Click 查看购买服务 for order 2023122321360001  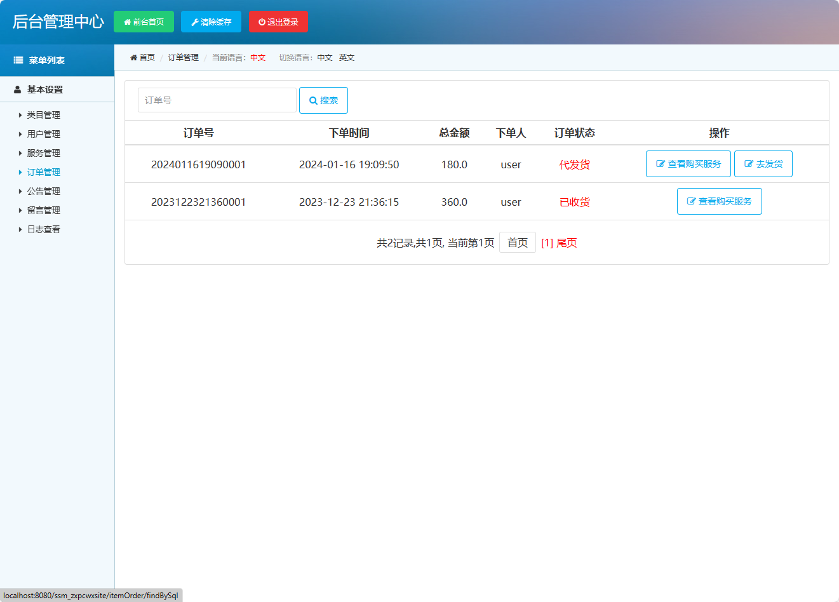[719, 201]
